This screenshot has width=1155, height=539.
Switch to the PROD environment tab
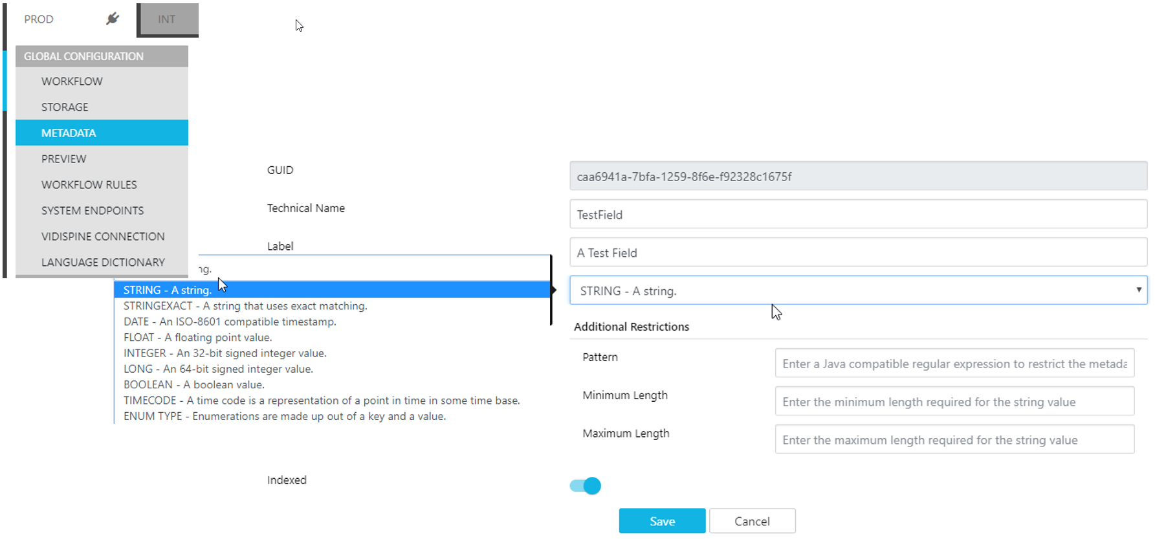click(39, 19)
